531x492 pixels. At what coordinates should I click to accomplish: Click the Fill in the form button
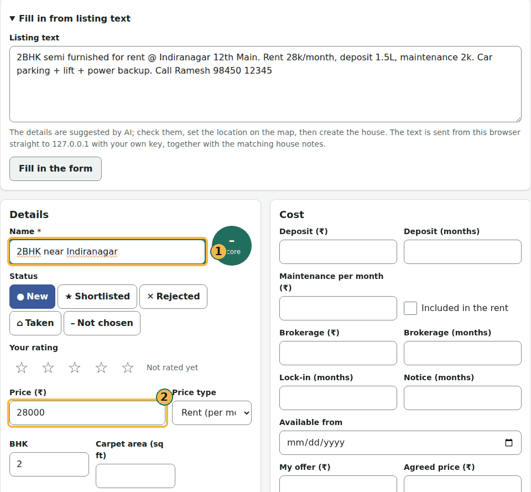pos(55,169)
